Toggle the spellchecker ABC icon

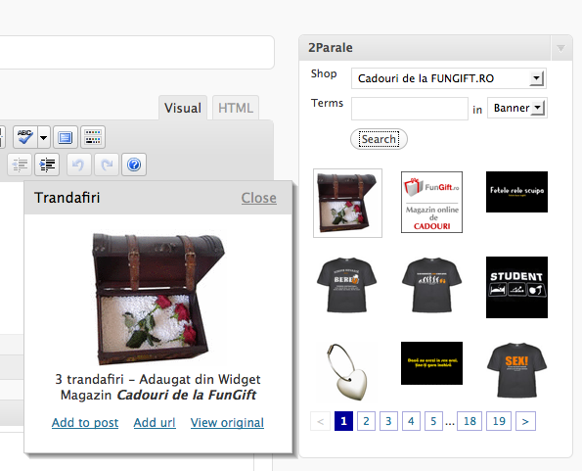pyautogui.click(x=24, y=137)
